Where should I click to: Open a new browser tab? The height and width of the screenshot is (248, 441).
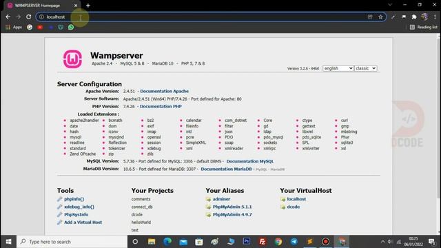pyautogui.click(x=88, y=6)
